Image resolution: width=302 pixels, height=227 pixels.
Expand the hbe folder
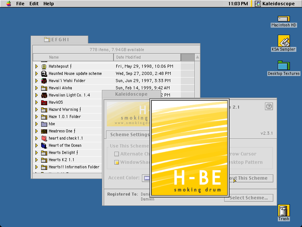tap(37, 124)
